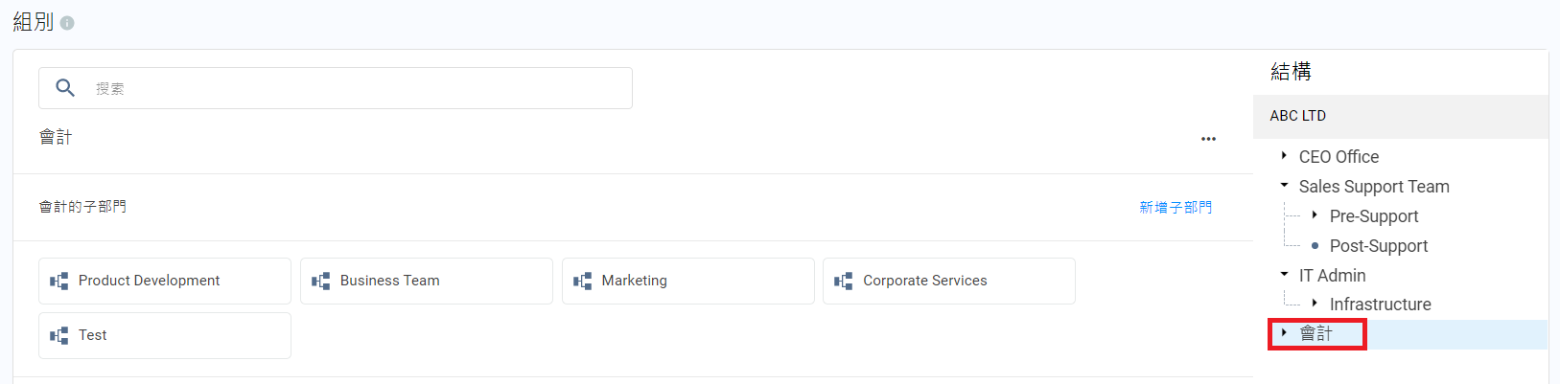Focus the 搜索 search input field
Viewport: 1560px width, 384px height.
pyautogui.click(x=355, y=88)
